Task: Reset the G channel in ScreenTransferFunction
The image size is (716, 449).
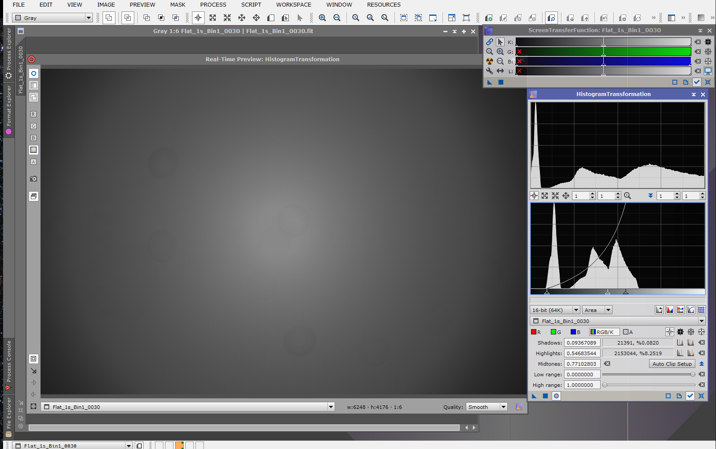Action: [698, 52]
